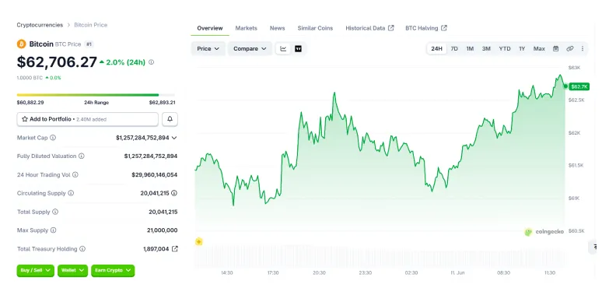Open Similar Coins tab
This screenshot has height=302, width=609.
click(x=315, y=28)
